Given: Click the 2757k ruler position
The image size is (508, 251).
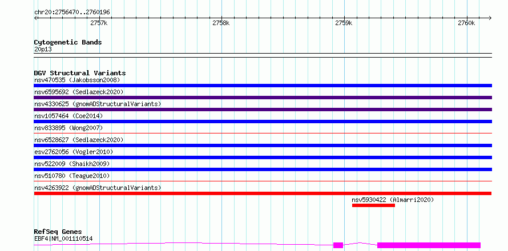Looking at the screenshot, I should (99, 23).
